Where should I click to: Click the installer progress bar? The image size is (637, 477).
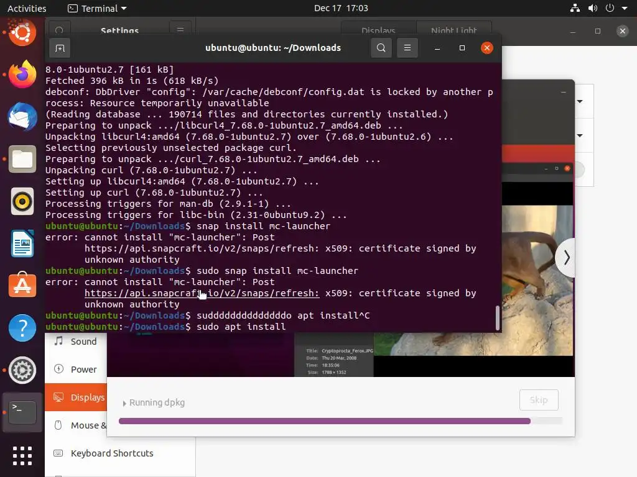tap(340, 421)
